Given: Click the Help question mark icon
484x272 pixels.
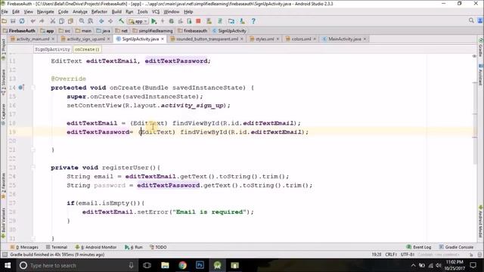Looking at the screenshot, I should 253,21.
